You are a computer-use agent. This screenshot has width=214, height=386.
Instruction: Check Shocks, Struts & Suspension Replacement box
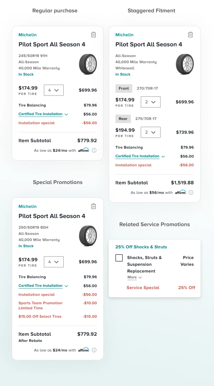(x=119, y=258)
